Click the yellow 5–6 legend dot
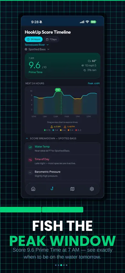This screenshot has width=125, height=273. 61,130
